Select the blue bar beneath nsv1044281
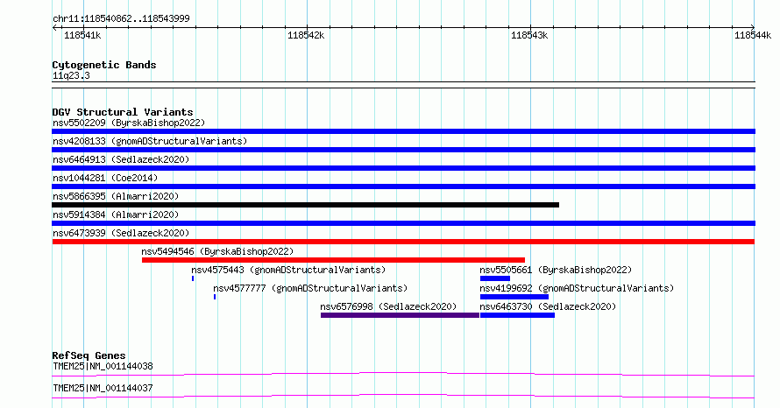The image size is (780, 408). click(403, 186)
